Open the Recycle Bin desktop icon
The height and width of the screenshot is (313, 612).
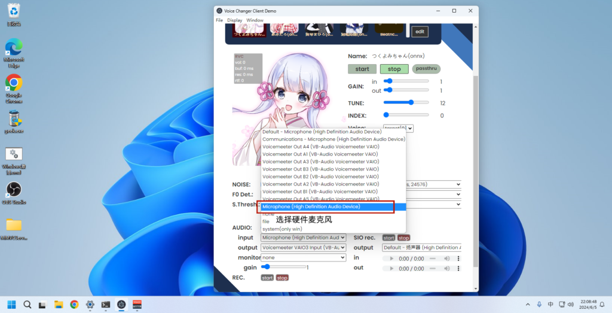point(14,15)
